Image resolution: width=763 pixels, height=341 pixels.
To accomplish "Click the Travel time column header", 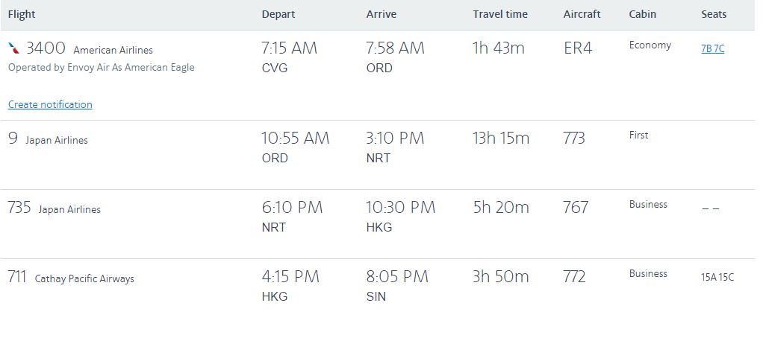I will (x=499, y=14).
